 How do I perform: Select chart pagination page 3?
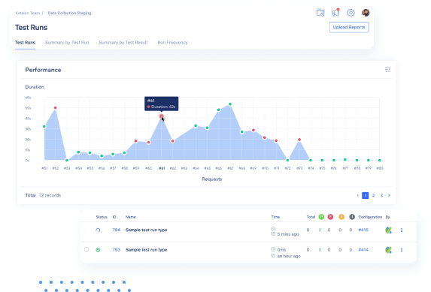(x=381, y=195)
